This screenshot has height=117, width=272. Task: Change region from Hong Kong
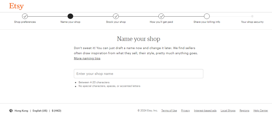pyautogui.click(x=21, y=110)
